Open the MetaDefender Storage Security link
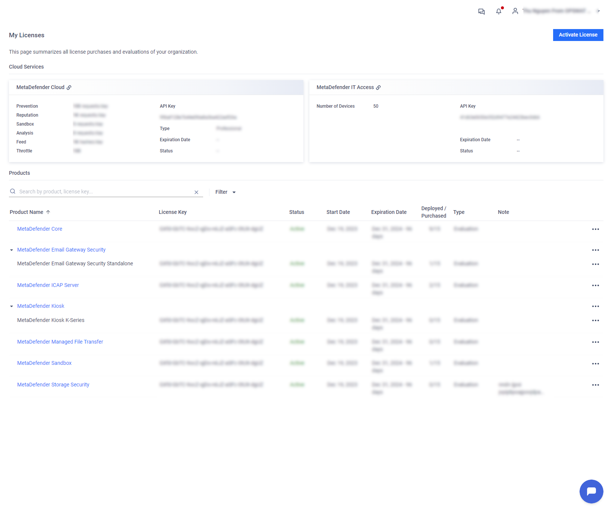Image resolution: width=612 pixels, height=512 pixels. (53, 385)
